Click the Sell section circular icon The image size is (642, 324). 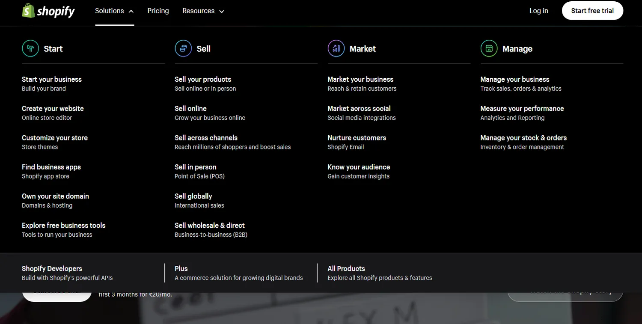point(183,48)
